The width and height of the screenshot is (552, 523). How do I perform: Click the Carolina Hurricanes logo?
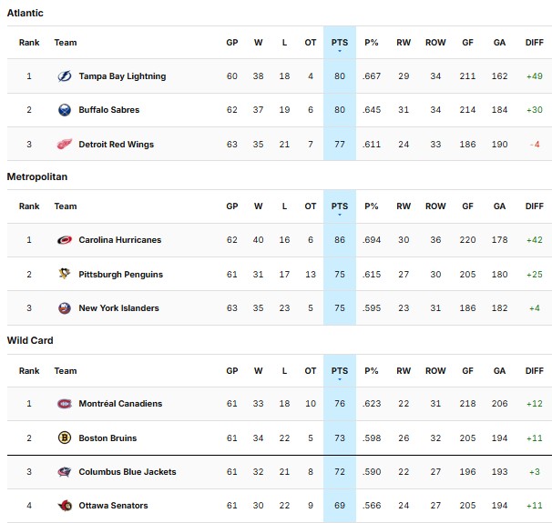click(x=64, y=240)
